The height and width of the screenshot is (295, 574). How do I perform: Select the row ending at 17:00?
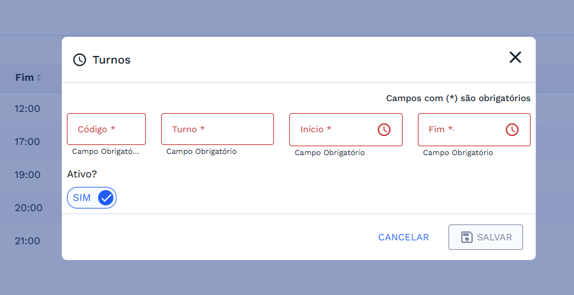pos(27,142)
